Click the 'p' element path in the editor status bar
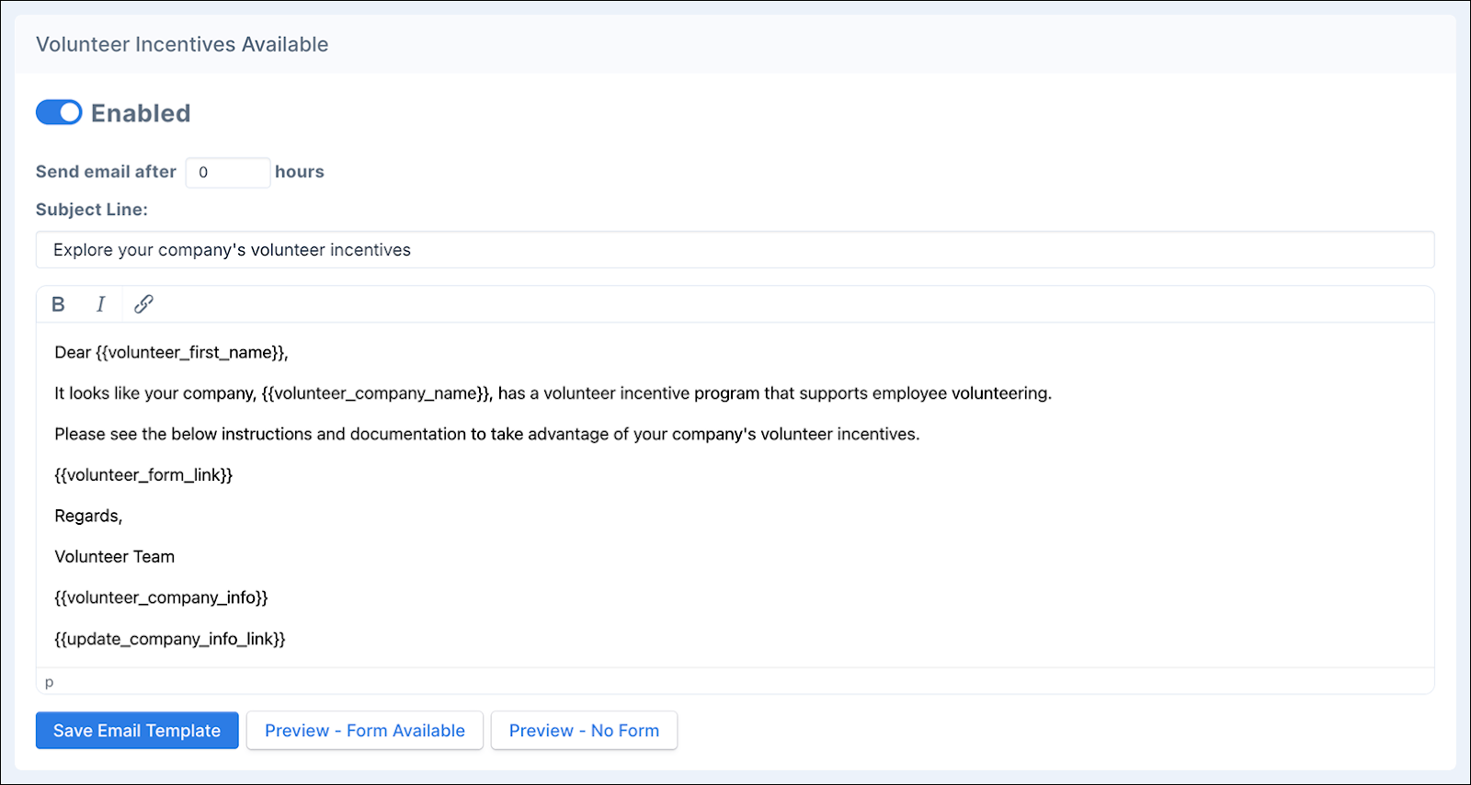1471x785 pixels. click(50, 682)
